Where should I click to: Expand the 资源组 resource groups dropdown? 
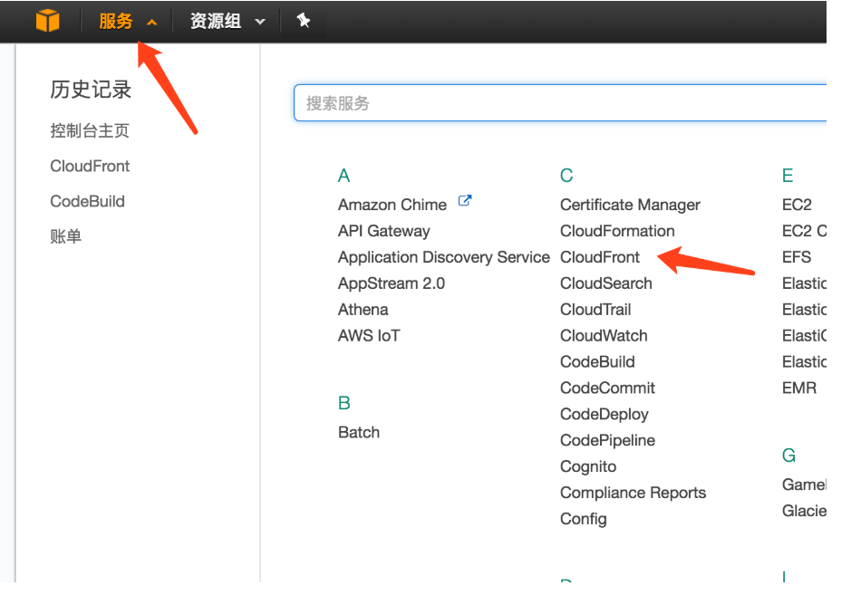click(227, 21)
